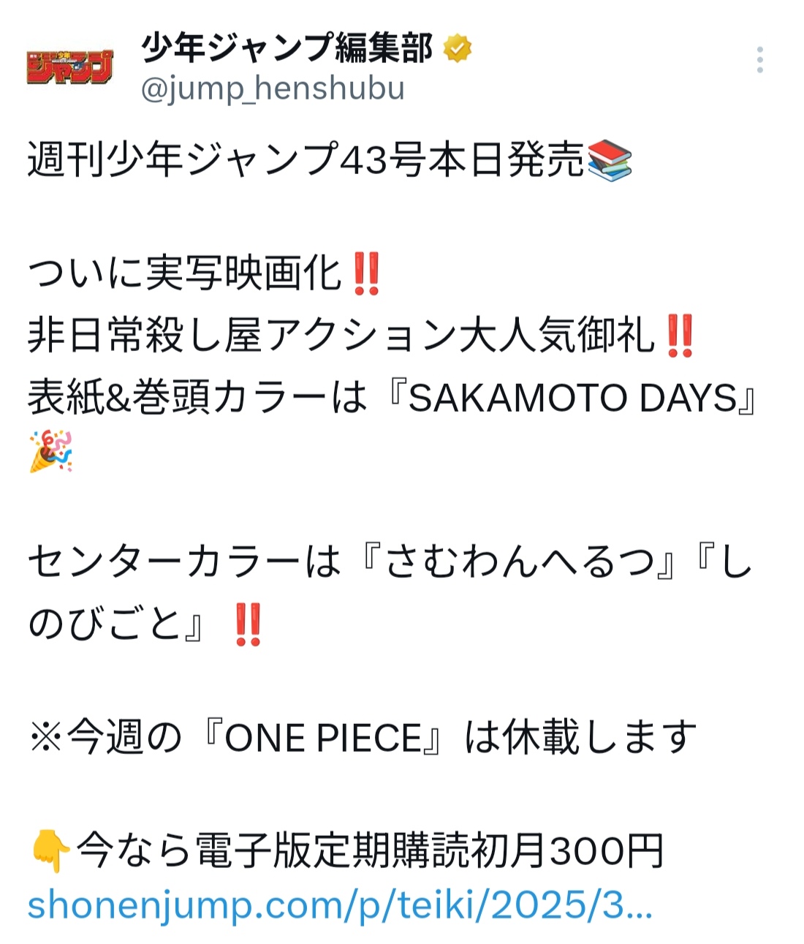Click the gold verified badge
The width and height of the screenshot is (804, 944).
(x=458, y=48)
